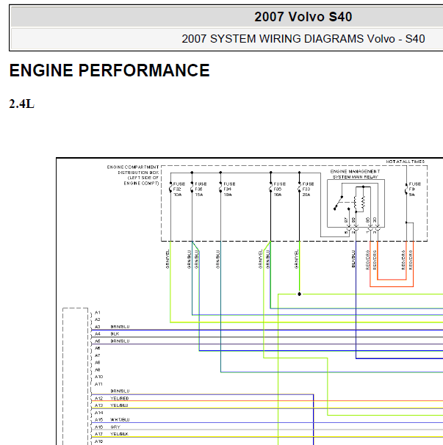Click connector pin label 'A3'
The height and width of the screenshot is (445, 443).
click(x=98, y=327)
